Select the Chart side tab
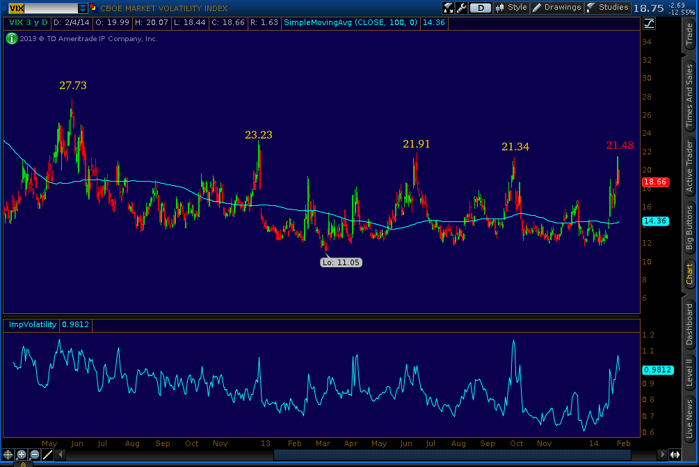699x467 pixels. [689, 274]
